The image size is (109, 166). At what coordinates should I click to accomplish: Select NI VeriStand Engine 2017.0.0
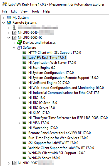(x=49, y=83)
